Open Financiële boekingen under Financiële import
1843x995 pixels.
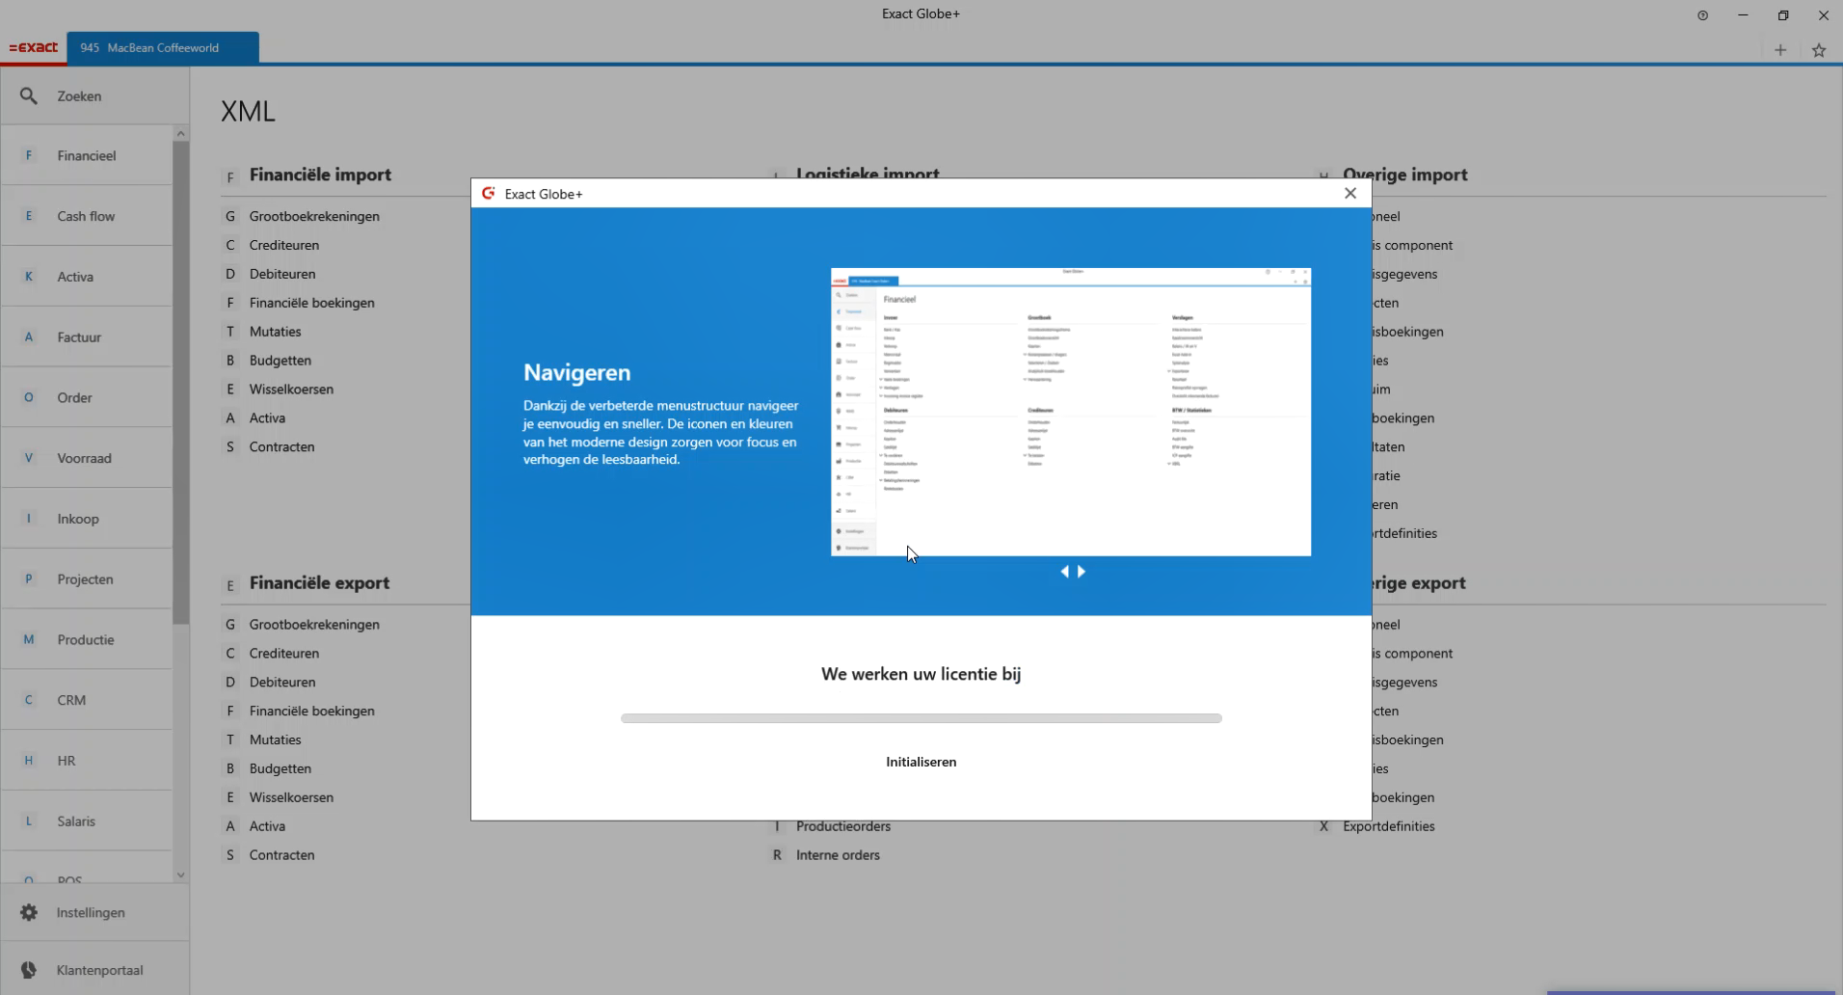point(311,303)
